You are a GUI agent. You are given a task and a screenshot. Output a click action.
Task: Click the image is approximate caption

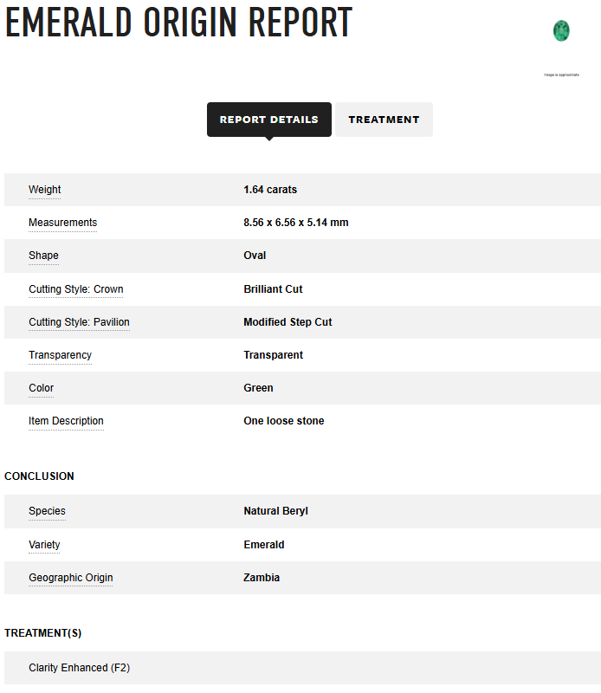(x=561, y=74)
